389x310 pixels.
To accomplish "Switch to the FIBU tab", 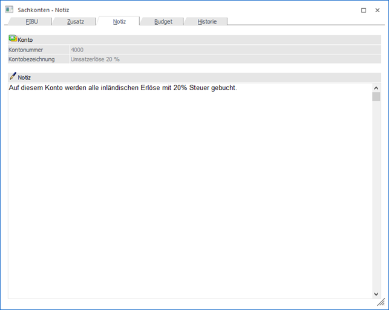I will pyautogui.click(x=31, y=21).
